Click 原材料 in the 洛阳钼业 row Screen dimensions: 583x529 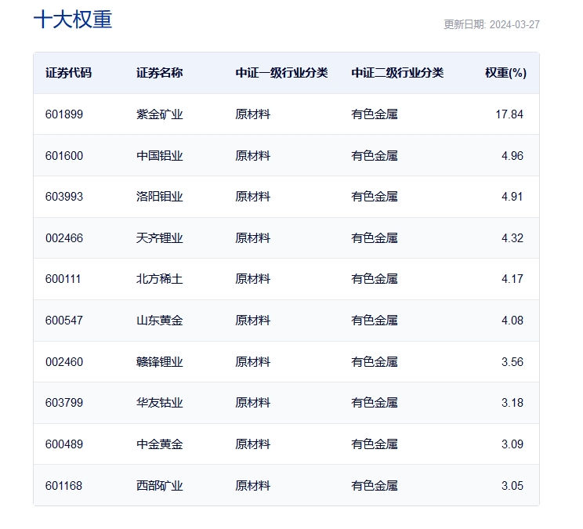(253, 196)
